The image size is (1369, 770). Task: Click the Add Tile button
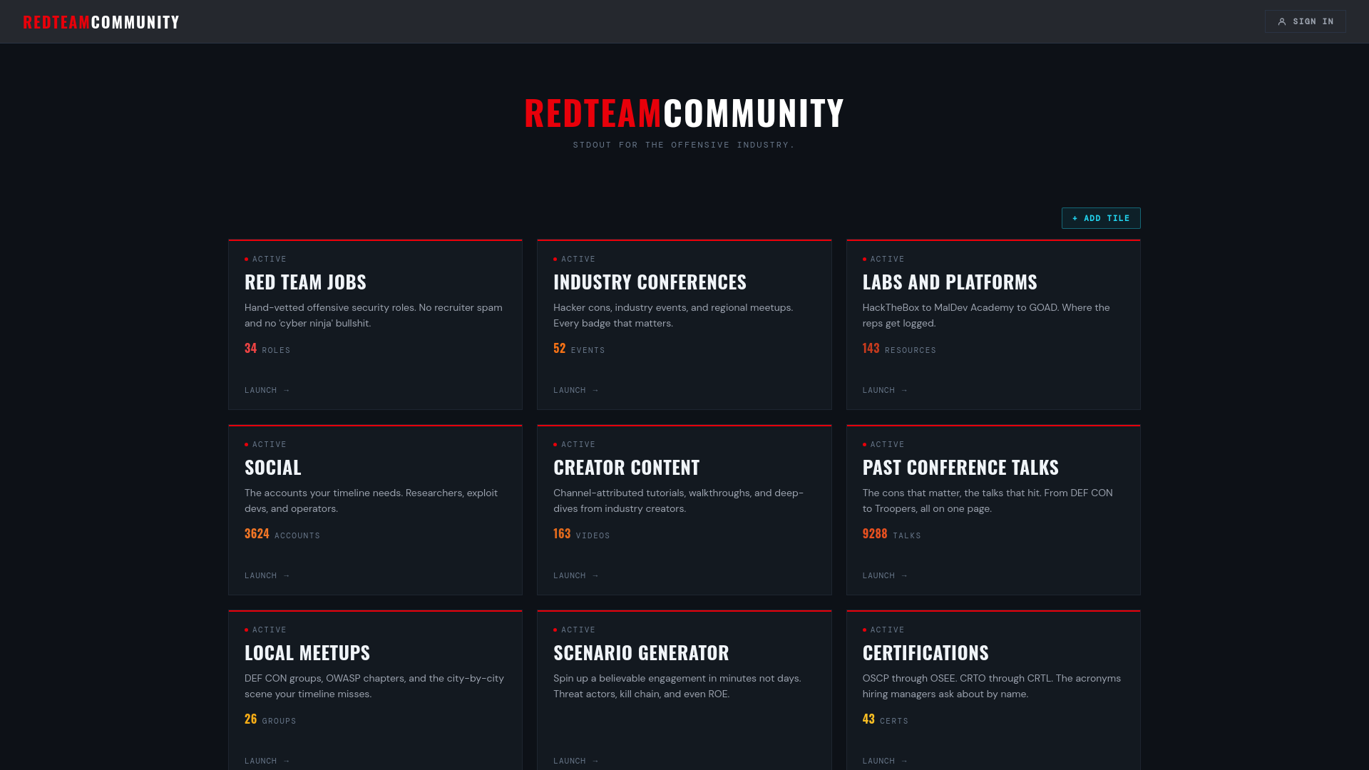(1101, 218)
